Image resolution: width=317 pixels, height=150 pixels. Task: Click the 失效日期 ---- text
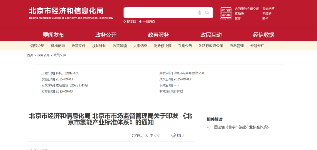click(x=176, y=85)
